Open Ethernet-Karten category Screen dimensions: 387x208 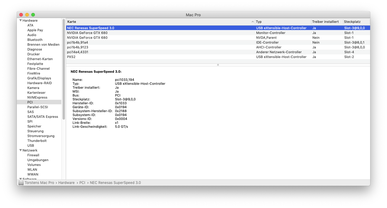coord(40,59)
